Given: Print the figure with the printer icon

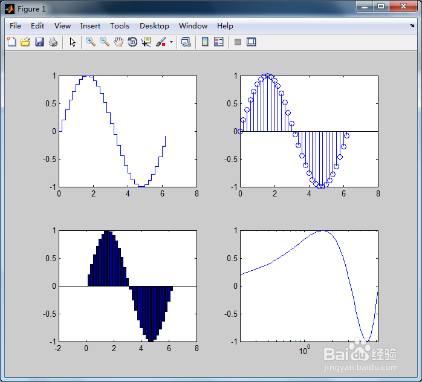Looking at the screenshot, I should (53, 42).
